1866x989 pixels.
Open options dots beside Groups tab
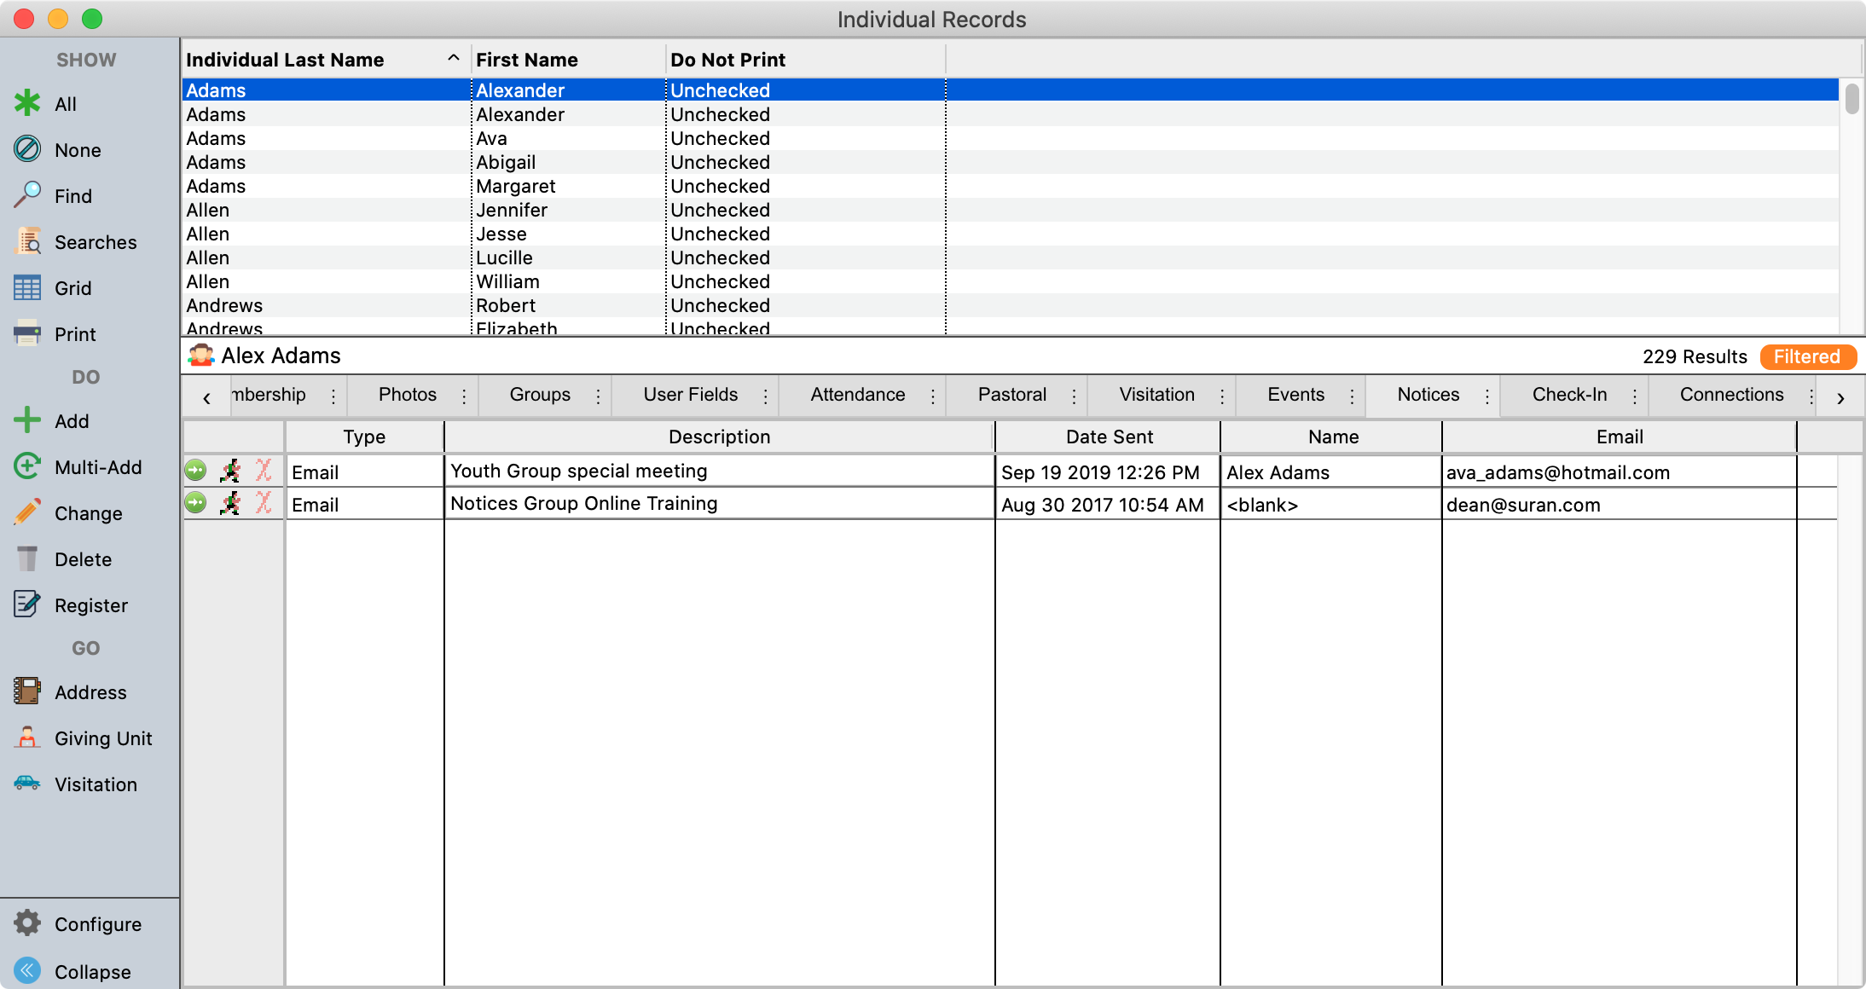598,396
